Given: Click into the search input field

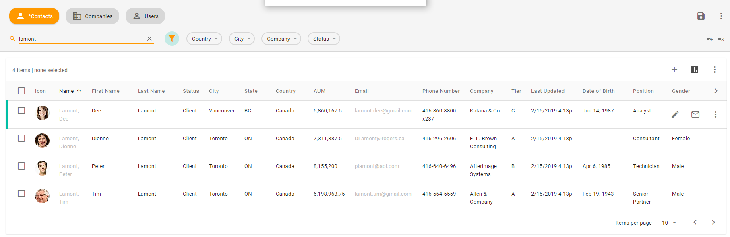Looking at the screenshot, I should click(x=81, y=39).
